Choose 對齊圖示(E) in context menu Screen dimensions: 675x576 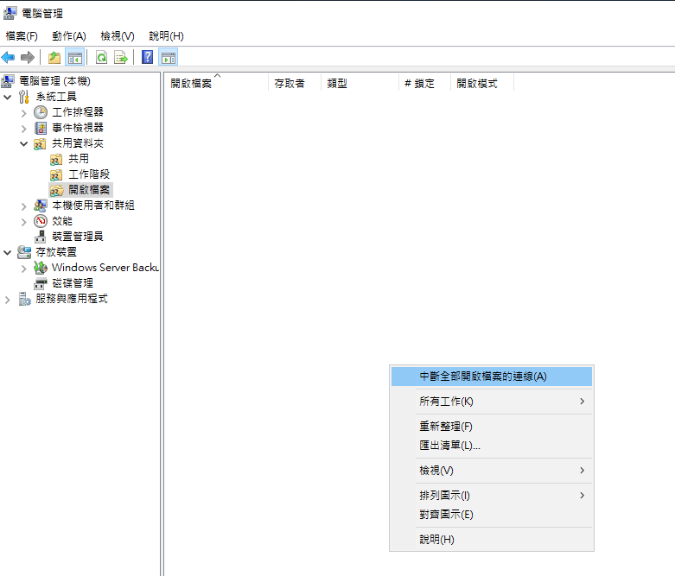click(x=492, y=515)
